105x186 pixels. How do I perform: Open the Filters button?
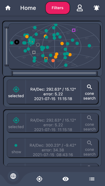point(58,8)
